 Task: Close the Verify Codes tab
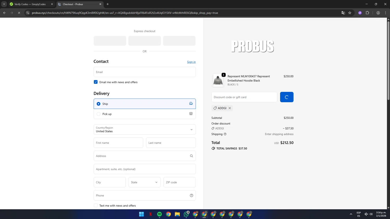tap(52, 4)
